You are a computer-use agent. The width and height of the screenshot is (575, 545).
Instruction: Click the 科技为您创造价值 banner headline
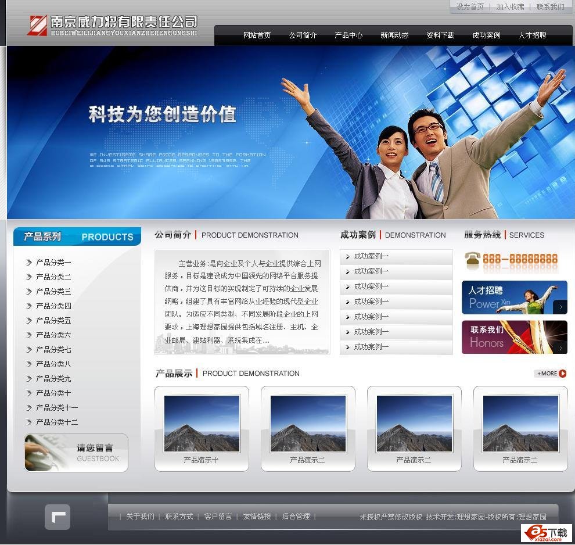coord(163,114)
